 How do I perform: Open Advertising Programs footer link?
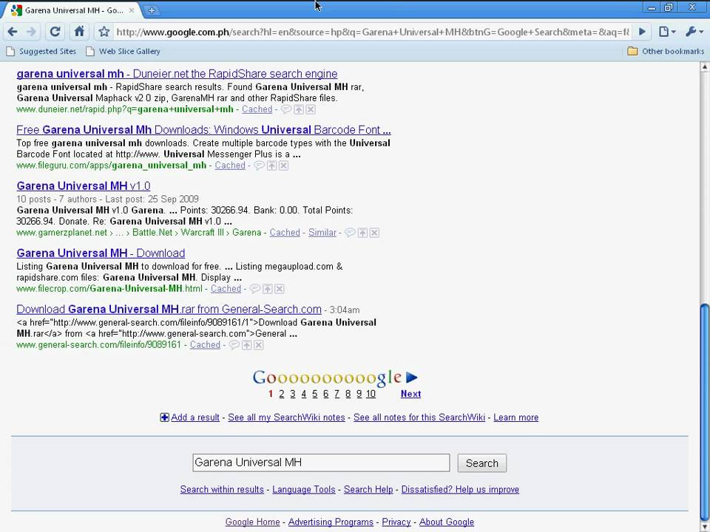pyautogui.click(x=331, y=522)
